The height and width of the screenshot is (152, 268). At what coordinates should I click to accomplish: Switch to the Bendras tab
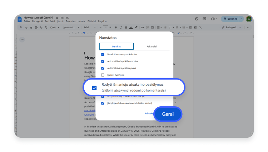coord(116,46)
